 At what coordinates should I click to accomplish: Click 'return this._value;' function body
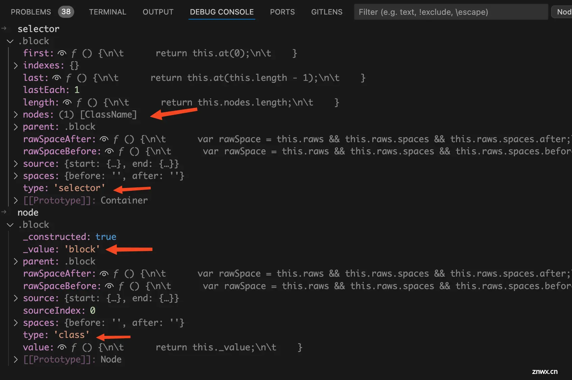pos(206,347)
